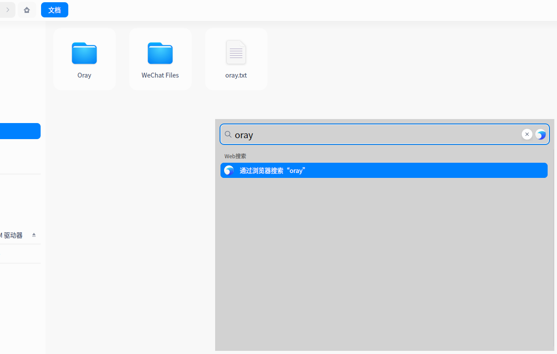Click the forward navigation arrow
This screenshot has height=354, width=557.
click(x=8, y=10)
